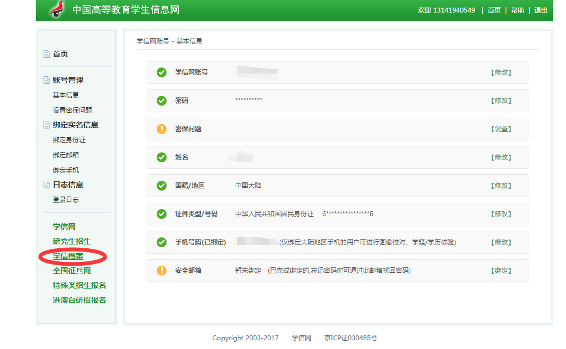The height and width of the screenshot is (349, 566).
Task: Click the 手机号码(已绑定) label
Action: point(201,242)
